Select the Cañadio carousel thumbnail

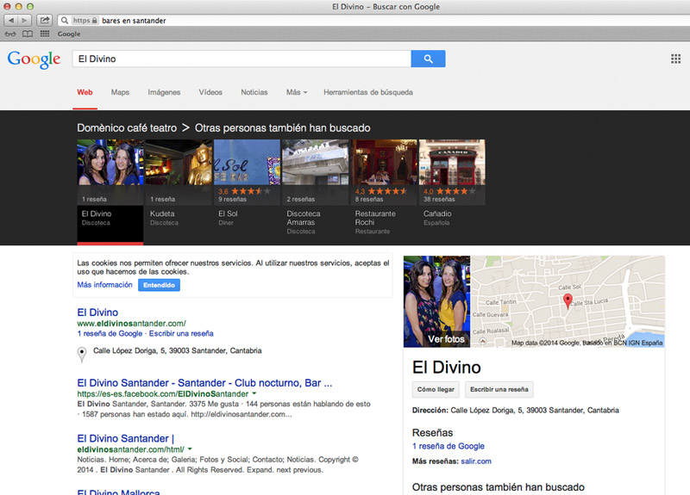(x=453, y=164)
